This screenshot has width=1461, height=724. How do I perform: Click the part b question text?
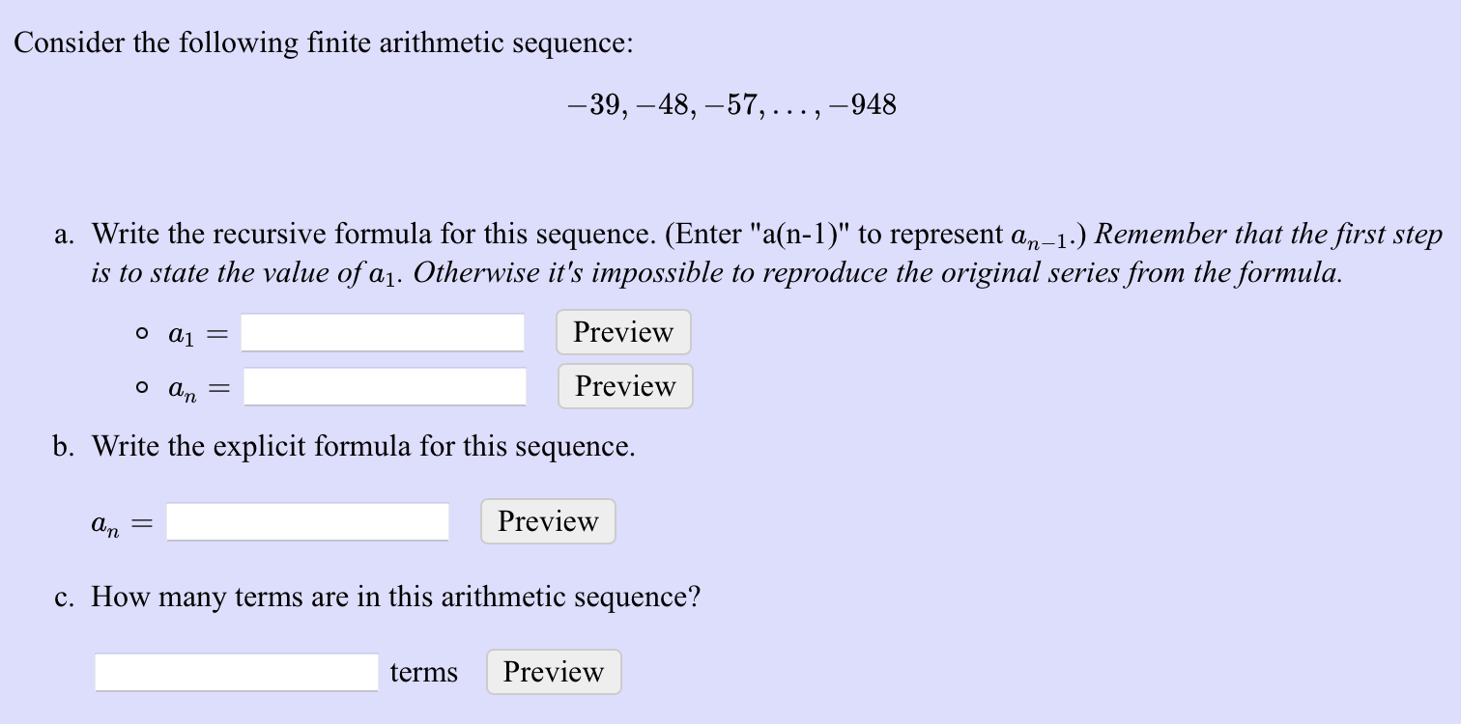362,446
